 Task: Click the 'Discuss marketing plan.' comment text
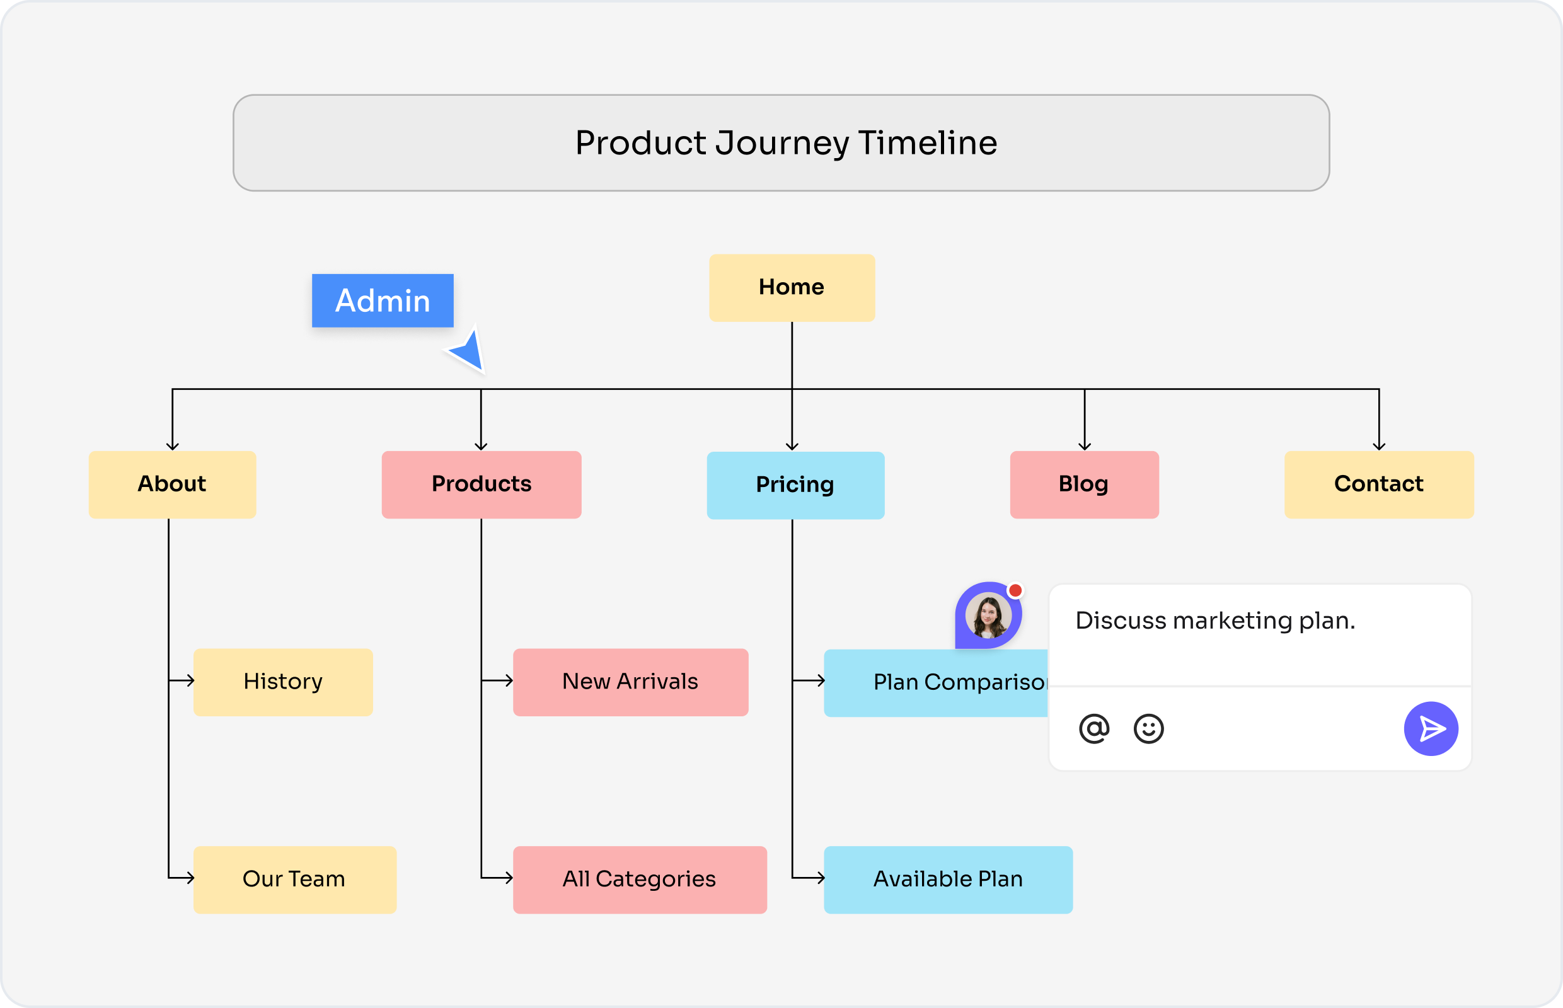1215,621
